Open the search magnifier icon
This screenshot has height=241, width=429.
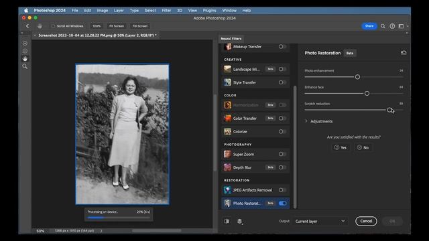[383, 26]
